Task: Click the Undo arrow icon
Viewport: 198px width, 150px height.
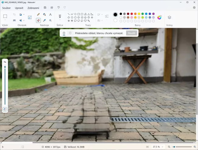Action: 58,8
